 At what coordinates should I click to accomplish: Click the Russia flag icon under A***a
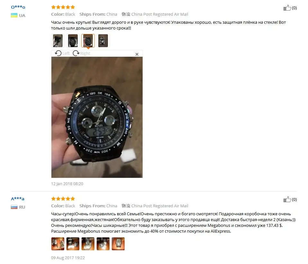point(14,207)
